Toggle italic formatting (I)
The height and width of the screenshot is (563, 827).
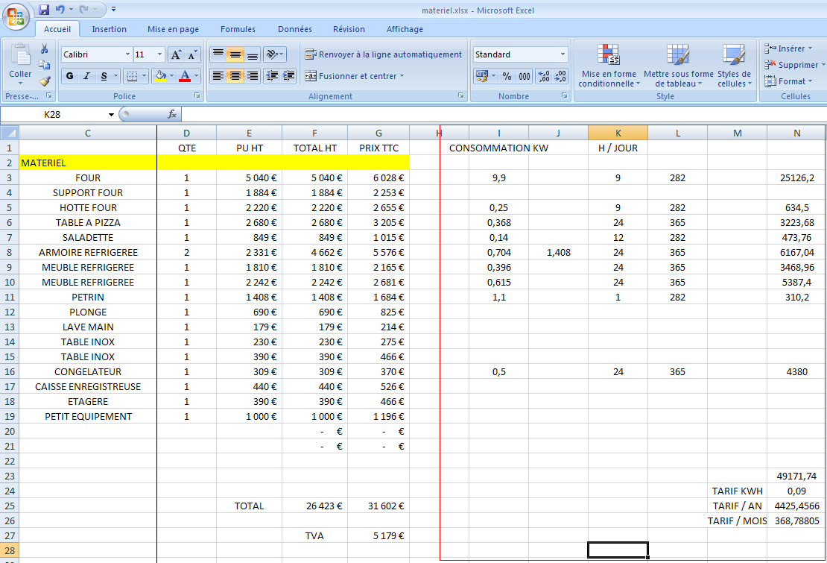pyautogui.click(x=87, y=76)
